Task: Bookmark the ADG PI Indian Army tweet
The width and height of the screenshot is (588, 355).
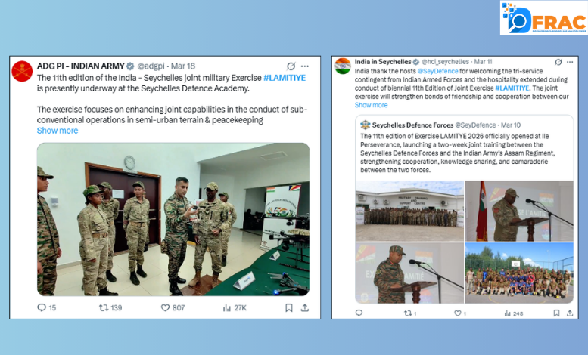Action: click(x=289, y=308)
